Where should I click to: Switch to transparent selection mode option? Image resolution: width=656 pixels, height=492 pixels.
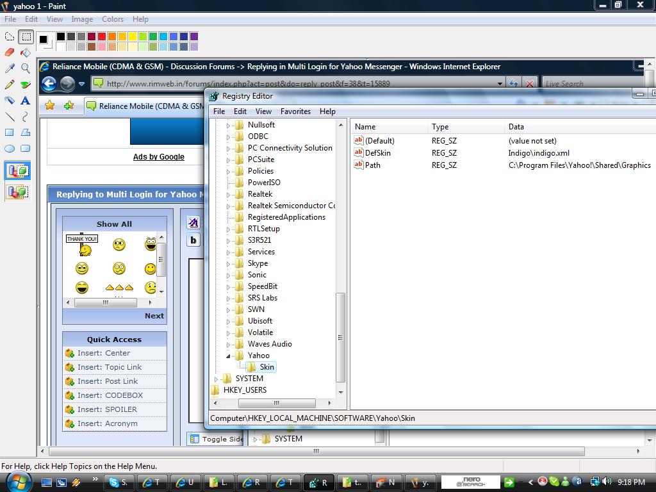(x=17, y=191)
